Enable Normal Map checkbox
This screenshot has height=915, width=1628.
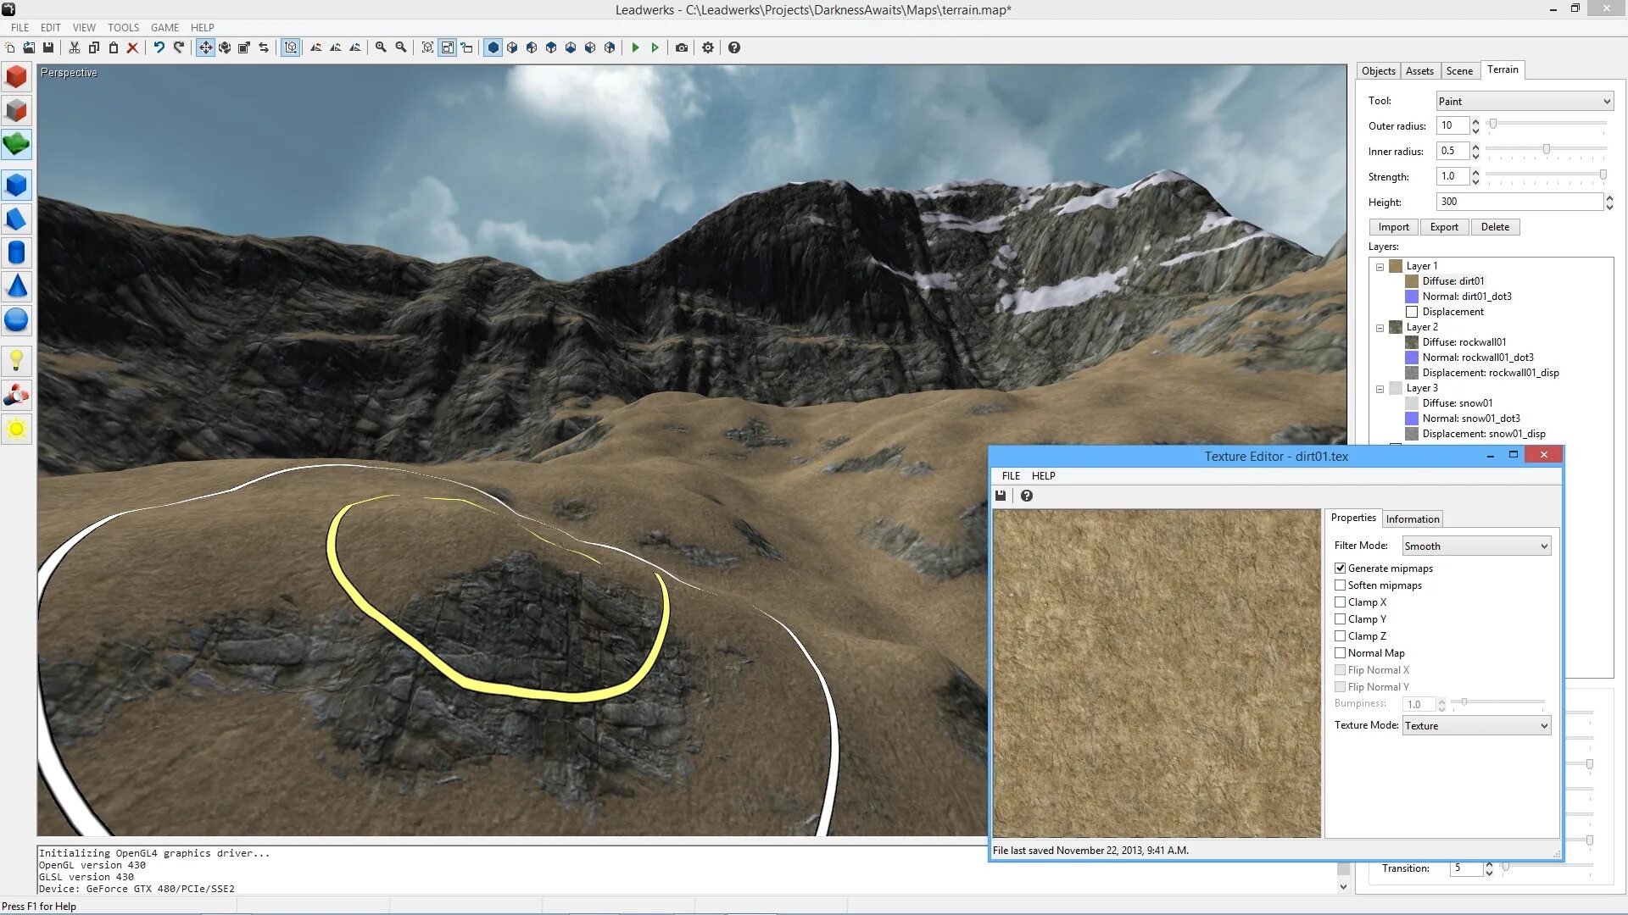click(1341, 652)
